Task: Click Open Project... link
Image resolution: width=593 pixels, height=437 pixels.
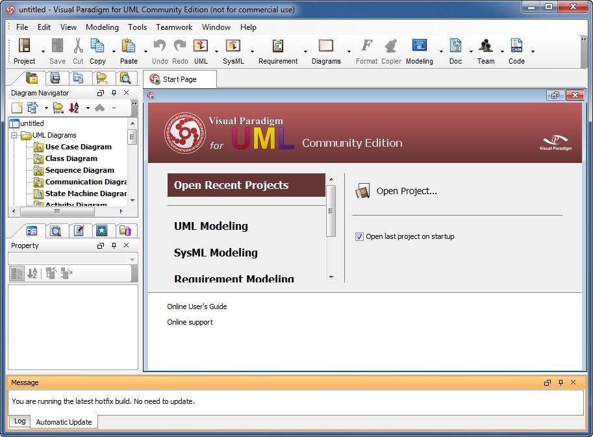Action: tap(406, 191)
